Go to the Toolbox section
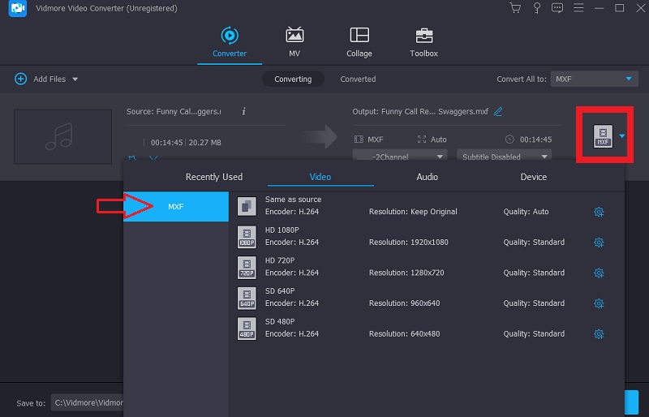 [x=423, y=42]
